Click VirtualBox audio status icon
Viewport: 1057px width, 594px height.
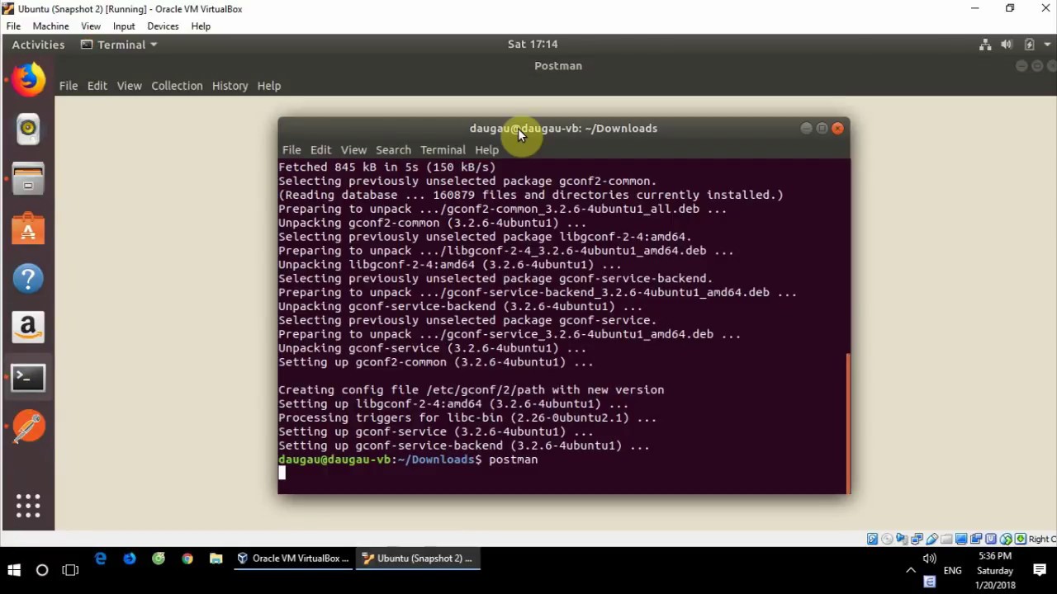902,539
